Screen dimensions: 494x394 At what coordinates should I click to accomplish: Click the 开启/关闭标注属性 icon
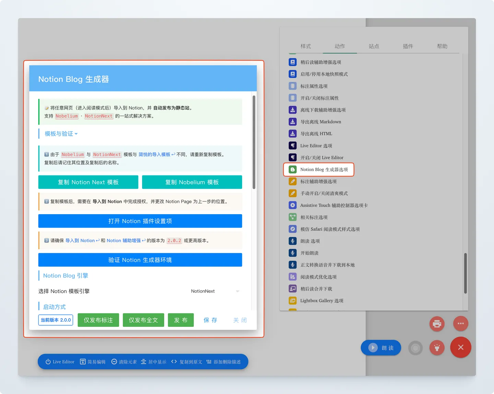[293, 98]
